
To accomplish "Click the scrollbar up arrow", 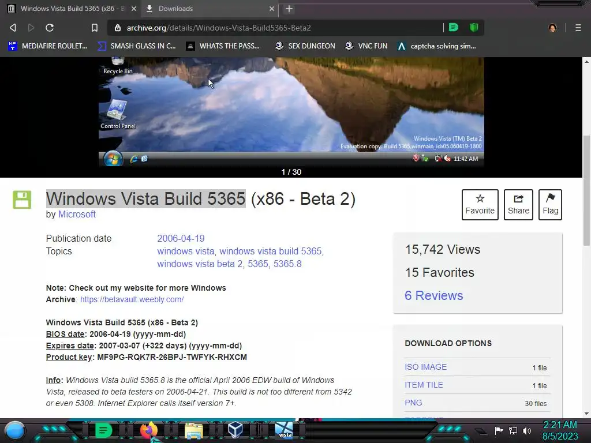I will tap(586, 61).
